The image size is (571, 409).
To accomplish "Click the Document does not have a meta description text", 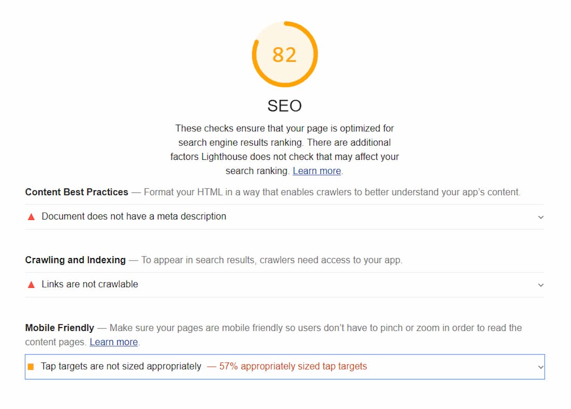I will pyautogui.click(x=134, y=216).
